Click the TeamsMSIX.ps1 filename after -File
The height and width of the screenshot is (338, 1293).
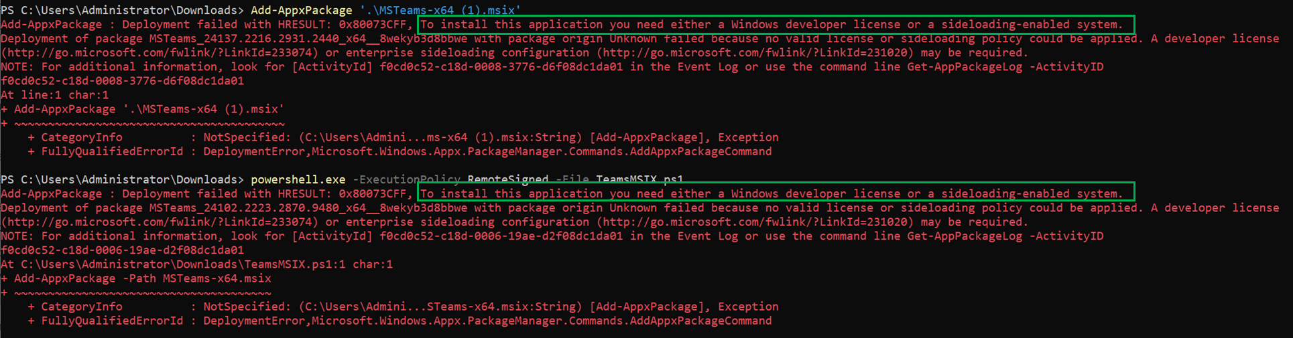point(639,179)
